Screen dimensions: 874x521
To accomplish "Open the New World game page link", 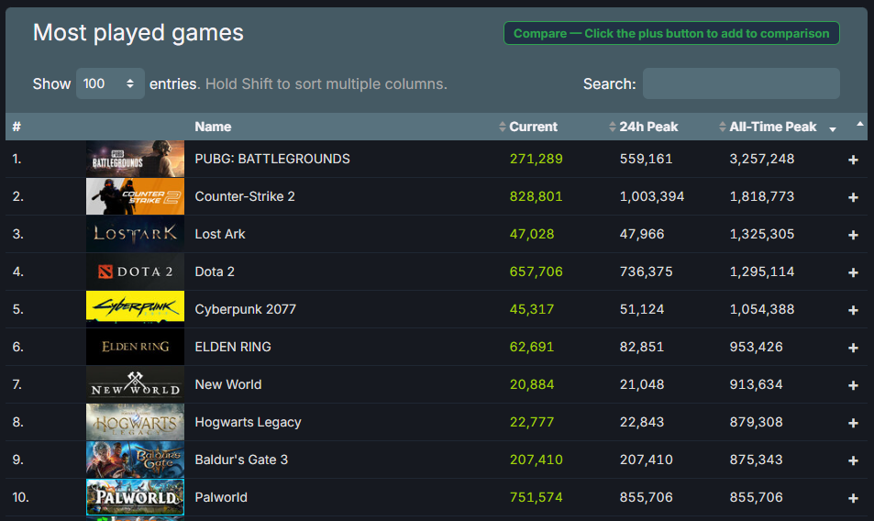I will tap(228, 384).
